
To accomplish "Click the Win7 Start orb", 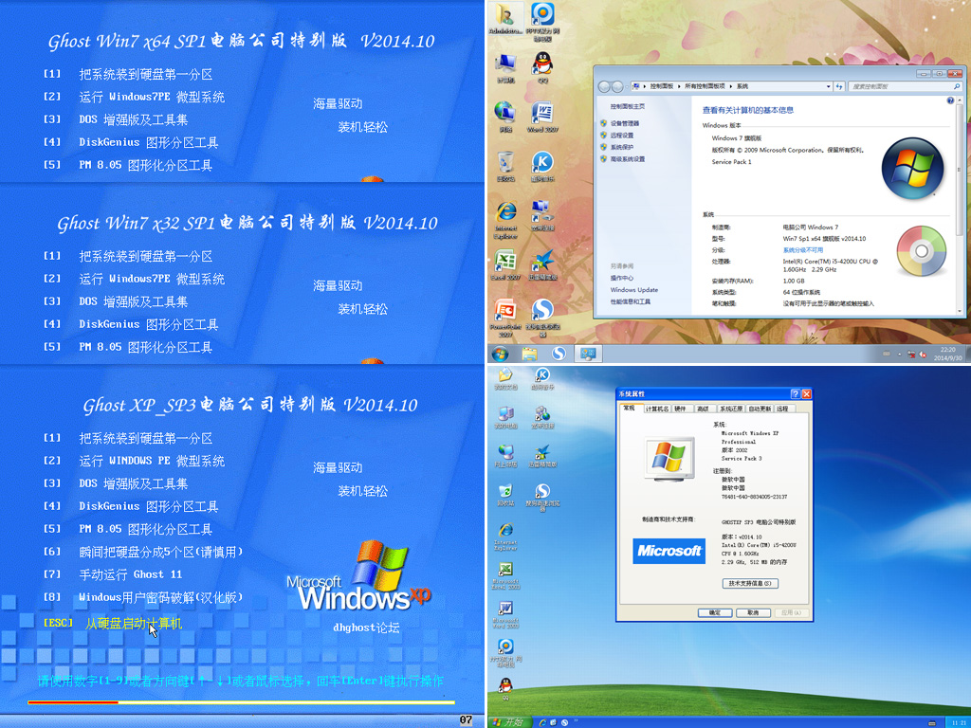I will [x=501, y=354].
